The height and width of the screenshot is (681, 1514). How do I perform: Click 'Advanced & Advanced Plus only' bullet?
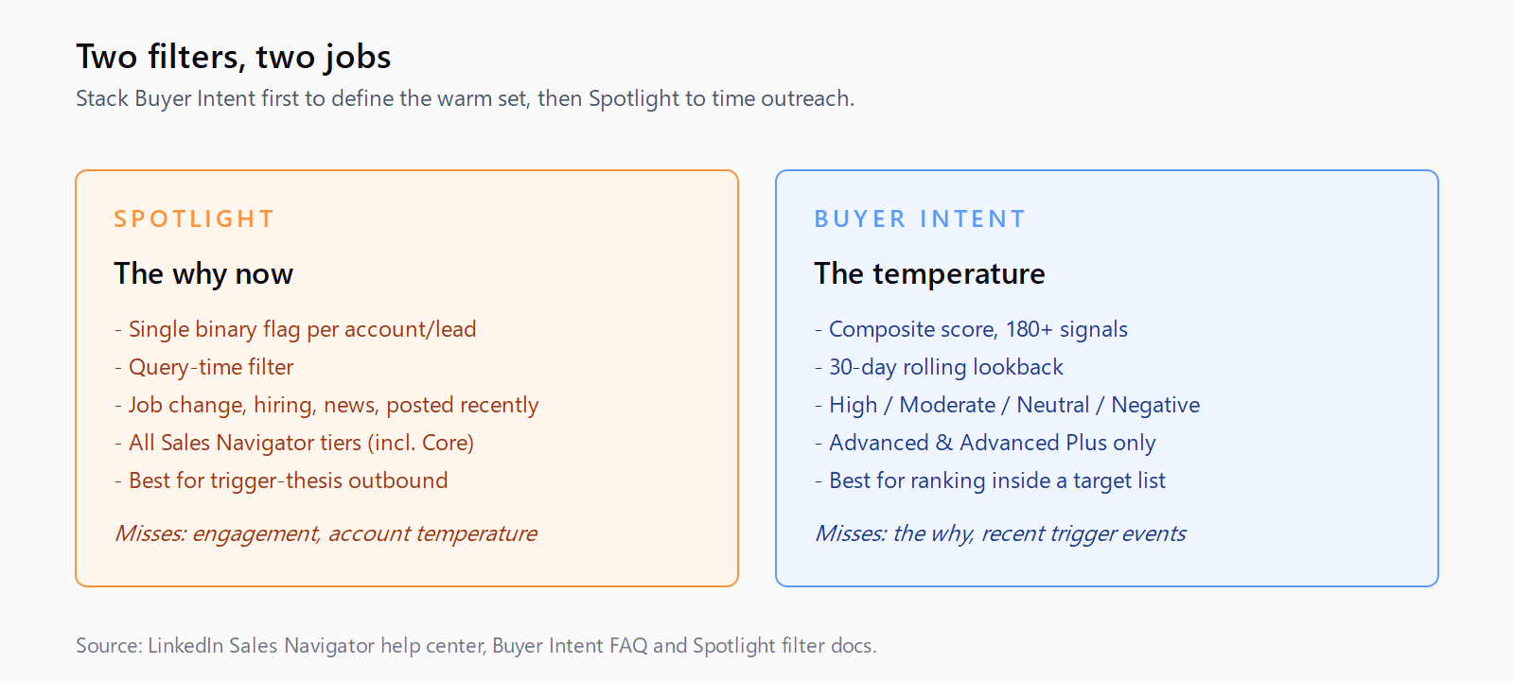[x=985, y=443]
